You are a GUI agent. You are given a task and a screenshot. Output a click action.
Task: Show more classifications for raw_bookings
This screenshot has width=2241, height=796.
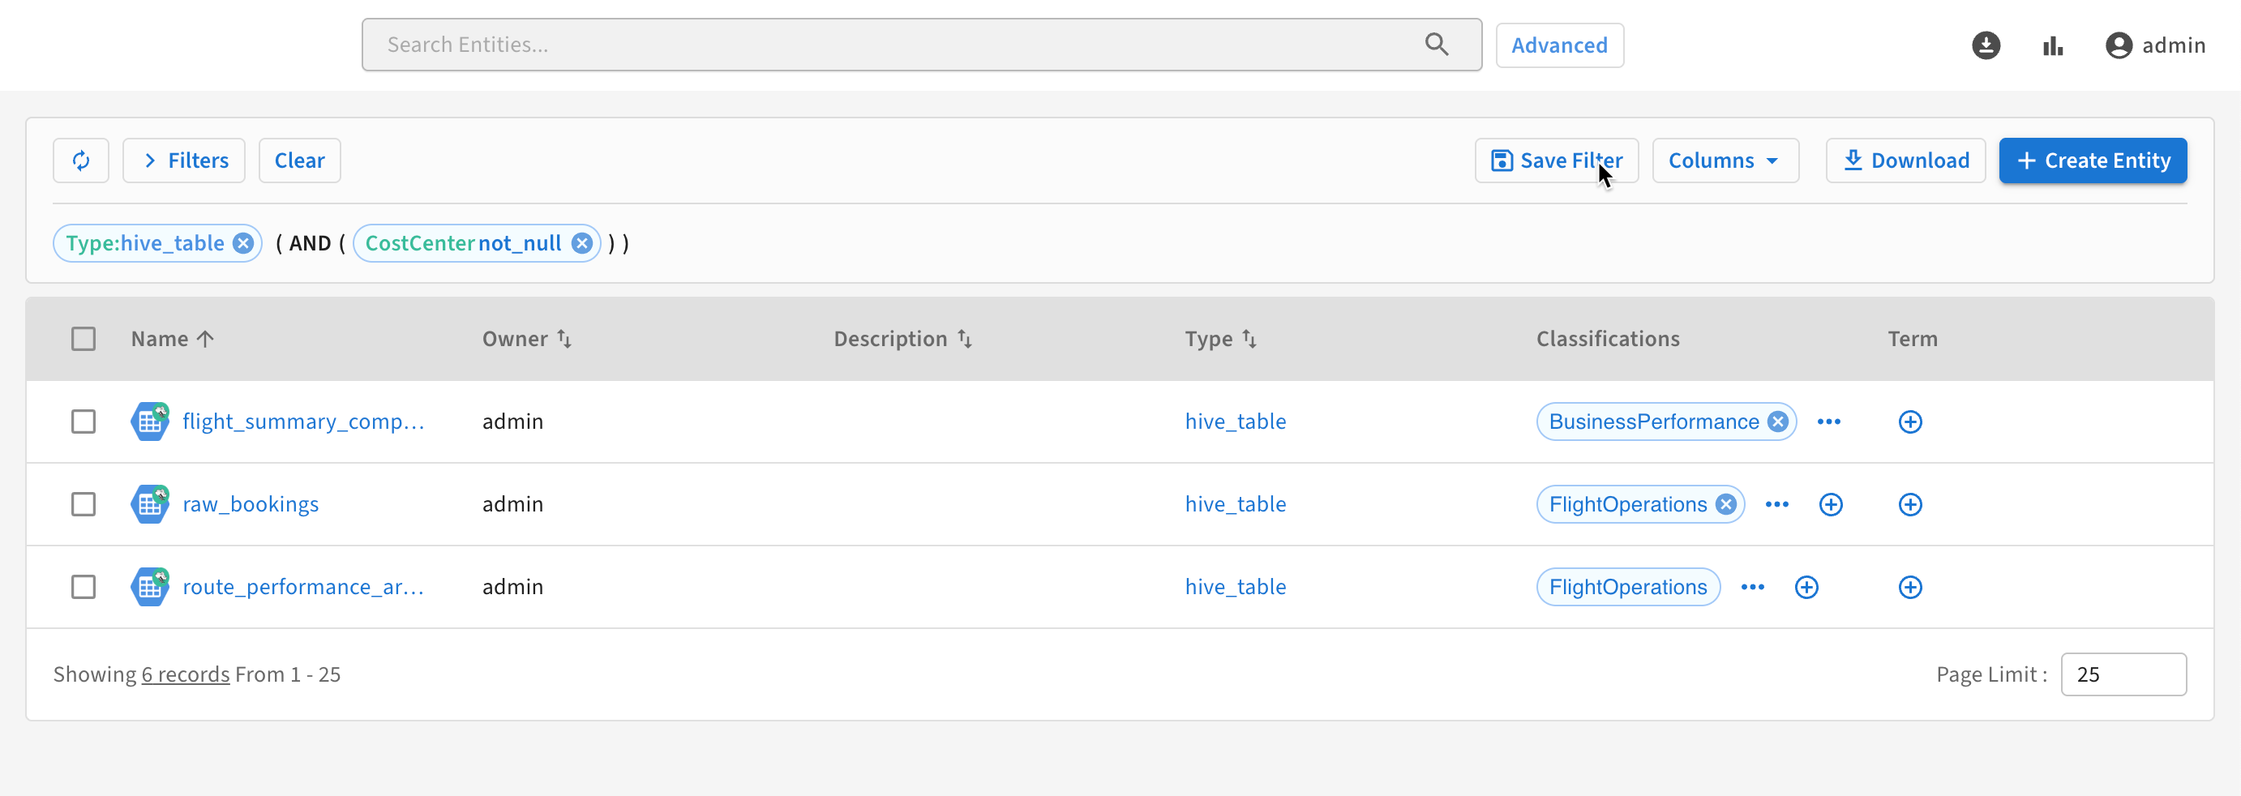(1776, 504)
